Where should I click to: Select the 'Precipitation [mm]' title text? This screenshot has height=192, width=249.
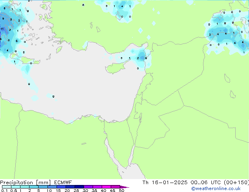[26, 183]
